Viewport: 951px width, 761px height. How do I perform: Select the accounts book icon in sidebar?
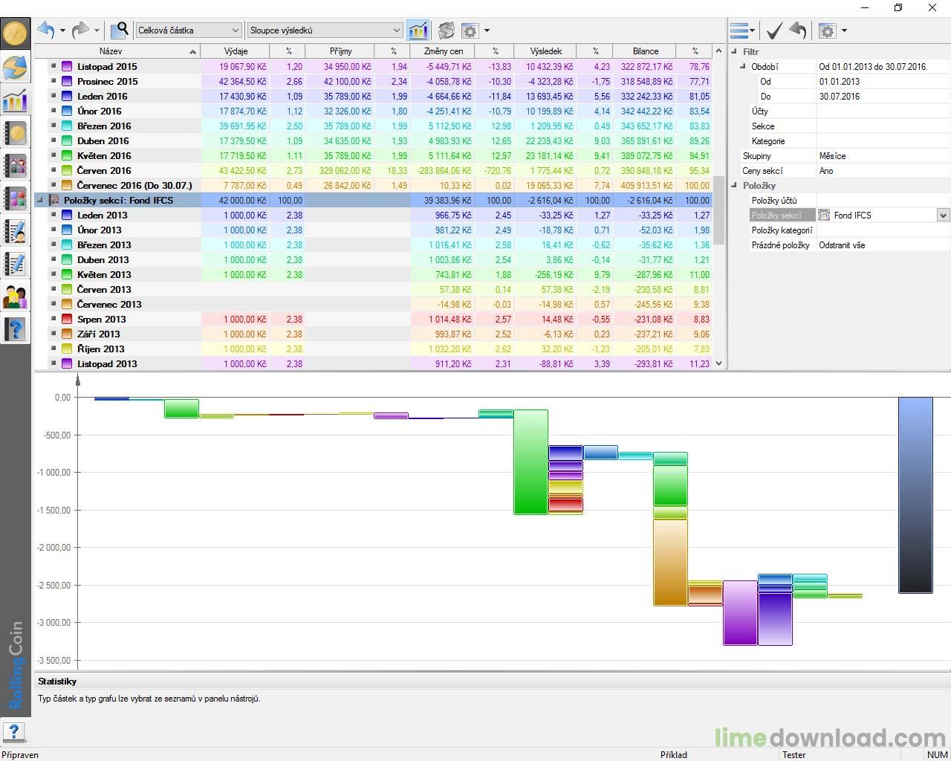(16, 133)
